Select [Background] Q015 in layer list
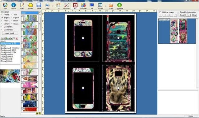Screen dimensions: 199x118 coord(8,50)
